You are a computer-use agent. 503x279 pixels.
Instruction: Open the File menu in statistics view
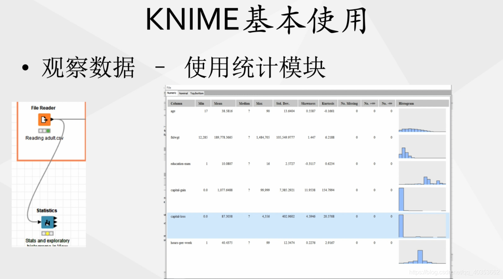pos(169,88)
